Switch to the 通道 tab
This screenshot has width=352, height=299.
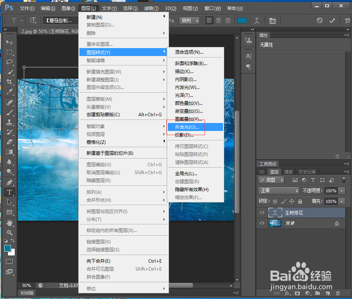288,171
